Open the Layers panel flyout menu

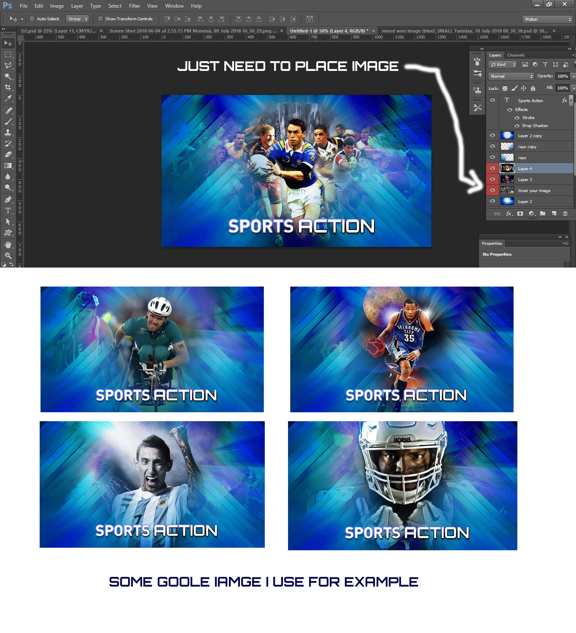pos(573,55)
